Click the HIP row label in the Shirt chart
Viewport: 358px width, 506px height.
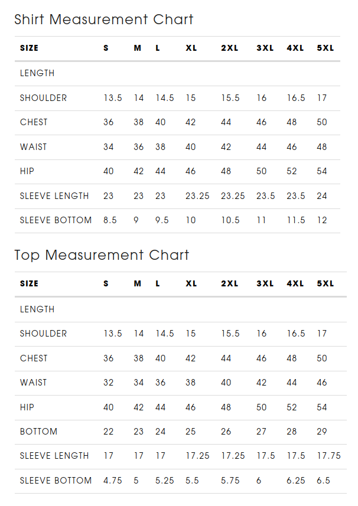[27, 171]
